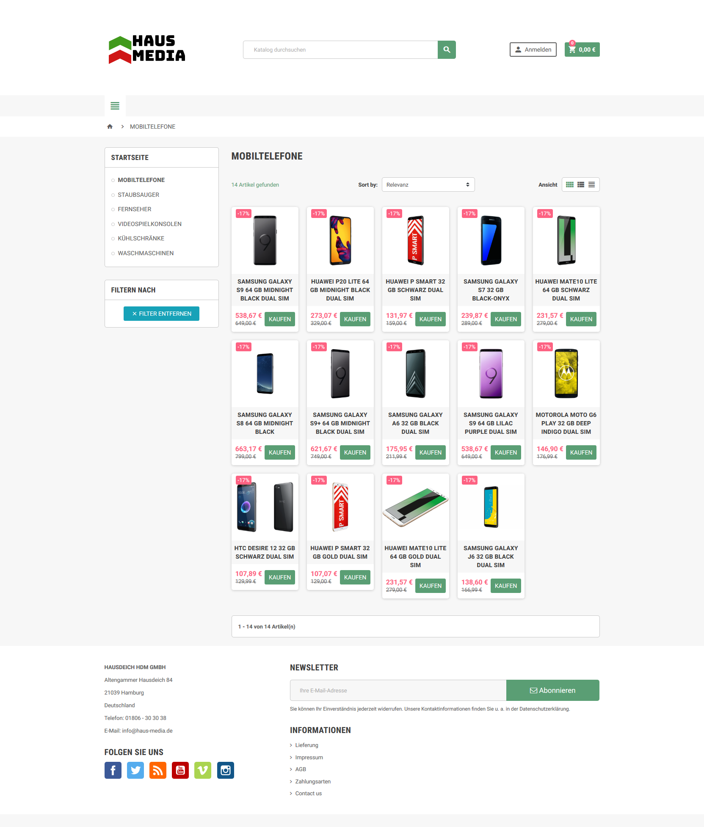This screenshot has width=704, height=827.
Task: Open the Facebook social icon
Action: tap(113, 770)
